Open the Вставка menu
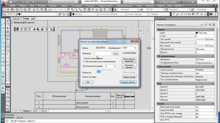220x123 pixels. coord(42,6)
